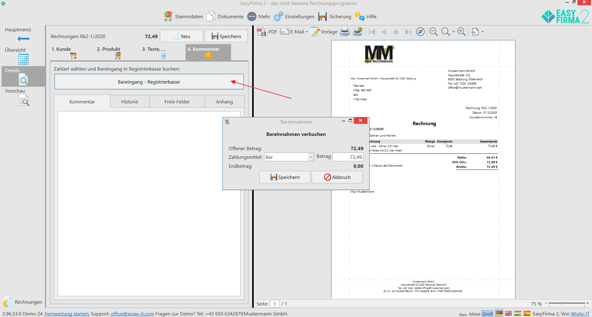The height and width of the screenshot is (317, 592).
Task: Switch language to German flag
Action: (x=499, y=313)
